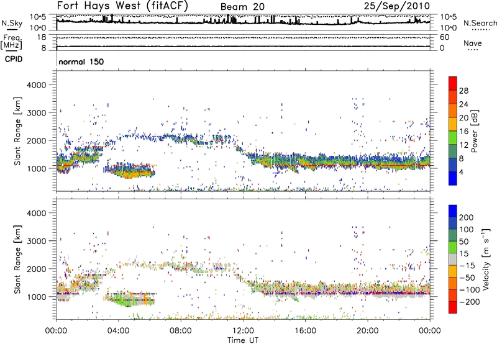Click the strong orange echo patch near 05:00 in the power panel
The height and width of the screenshot is (344, 497).
click(x=133, y=174)
